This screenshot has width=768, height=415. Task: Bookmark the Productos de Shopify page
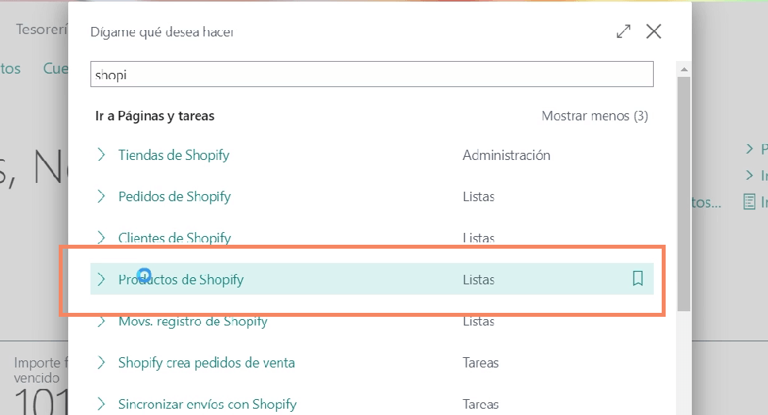pos(637,279)
